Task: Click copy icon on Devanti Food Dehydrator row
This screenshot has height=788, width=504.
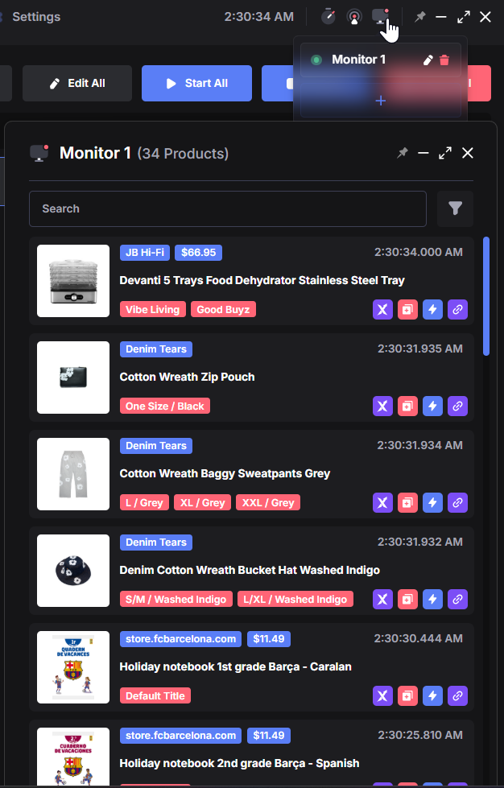Action: 407,310
